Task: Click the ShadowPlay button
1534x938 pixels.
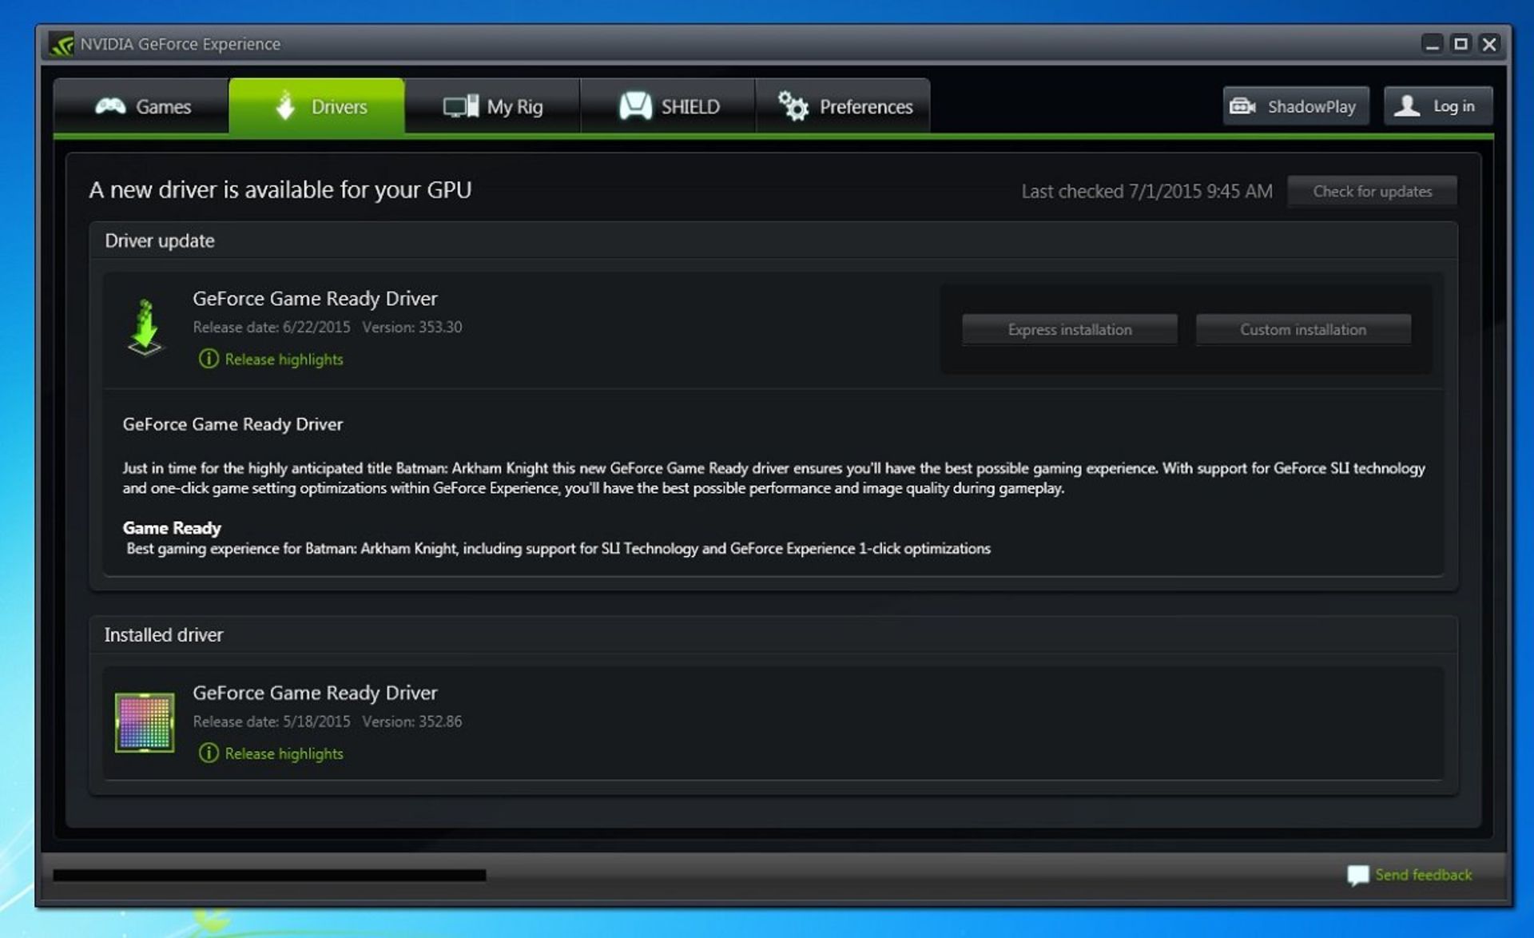Action: pyautogui.click(x=1296, y=106)
